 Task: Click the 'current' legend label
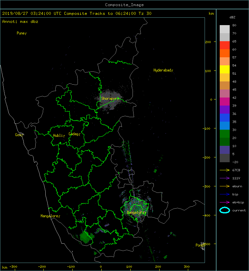click(239, 210)
